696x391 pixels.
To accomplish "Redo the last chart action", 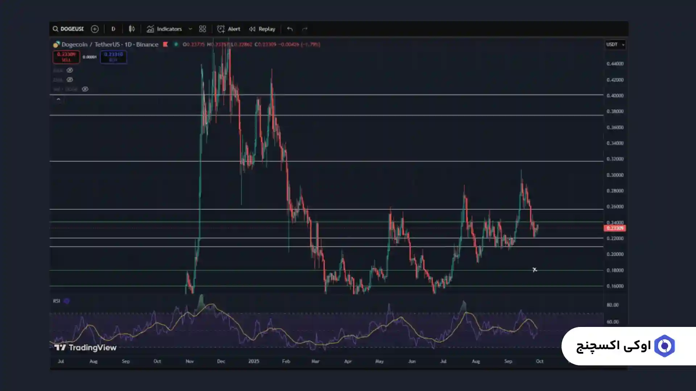I will (304, 29).
